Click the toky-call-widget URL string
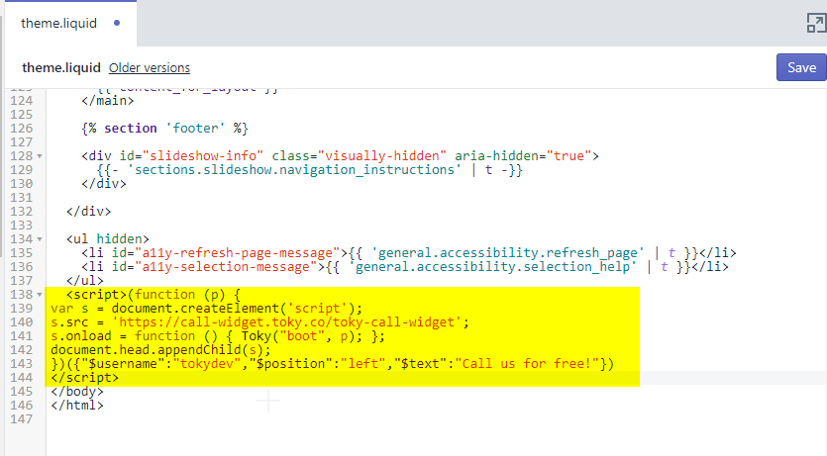This screenshot has width=827, height=456. click(287, 322)
